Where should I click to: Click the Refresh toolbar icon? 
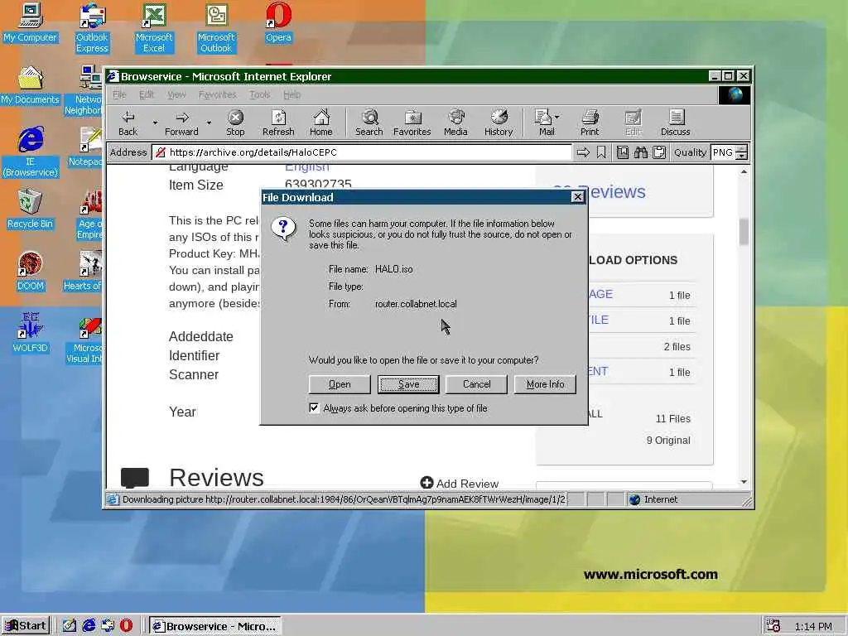click(278, 123)
